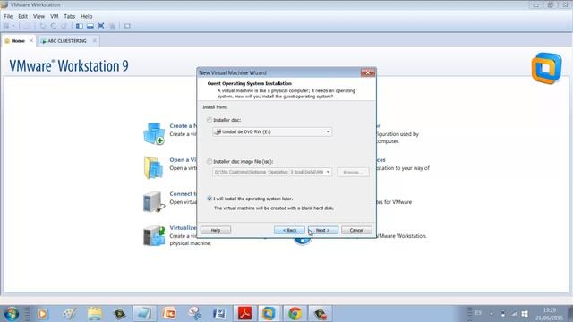The width and height of the screenshot is (573, 322).
Task: Open Google Chrome from the taskbar
Action: (x=295, y=314)
